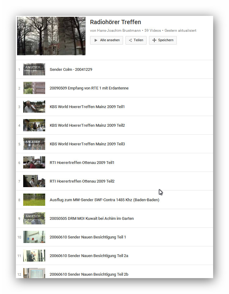Viewport: 229px width, 294px height.
Task: Open the Radiohörer Treffen playlist cover image
Action: (51, 36)
